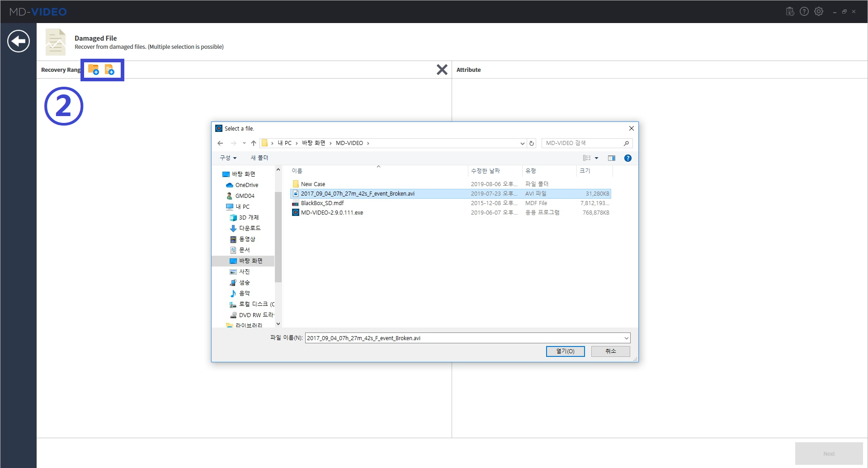
Task: Click 바탕 화면 breadcrumb in the path
Action: (313, 143)
